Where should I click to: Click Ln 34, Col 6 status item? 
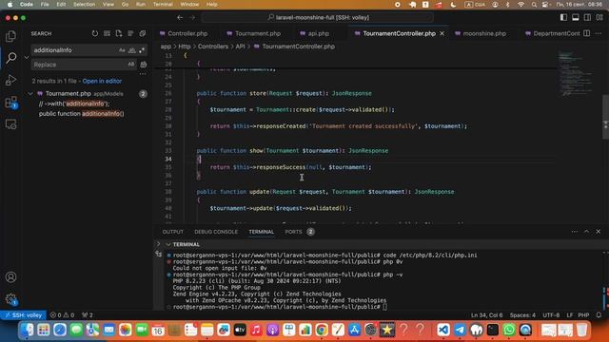486,315
